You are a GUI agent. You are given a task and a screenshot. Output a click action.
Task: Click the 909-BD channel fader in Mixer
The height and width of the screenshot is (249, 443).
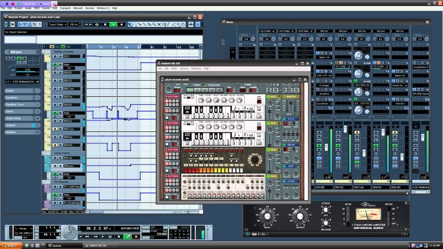tap(326, 147)
